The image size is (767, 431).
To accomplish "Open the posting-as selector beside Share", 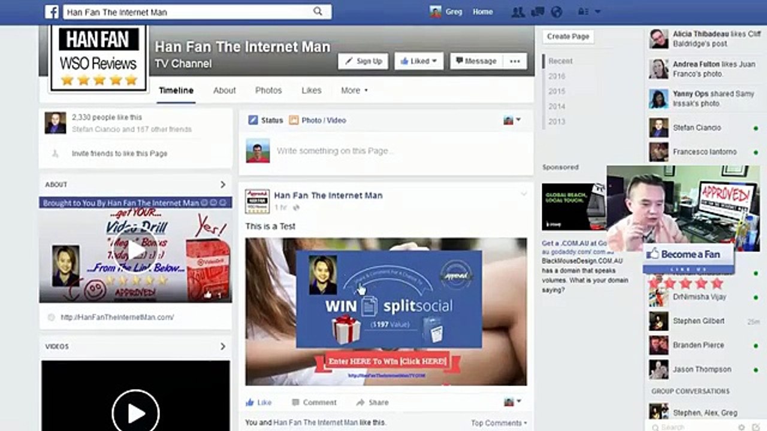I will pos(512,402).
